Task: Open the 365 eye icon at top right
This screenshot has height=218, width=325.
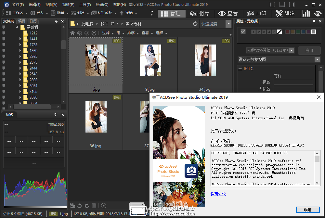Action: click(318, 13)
